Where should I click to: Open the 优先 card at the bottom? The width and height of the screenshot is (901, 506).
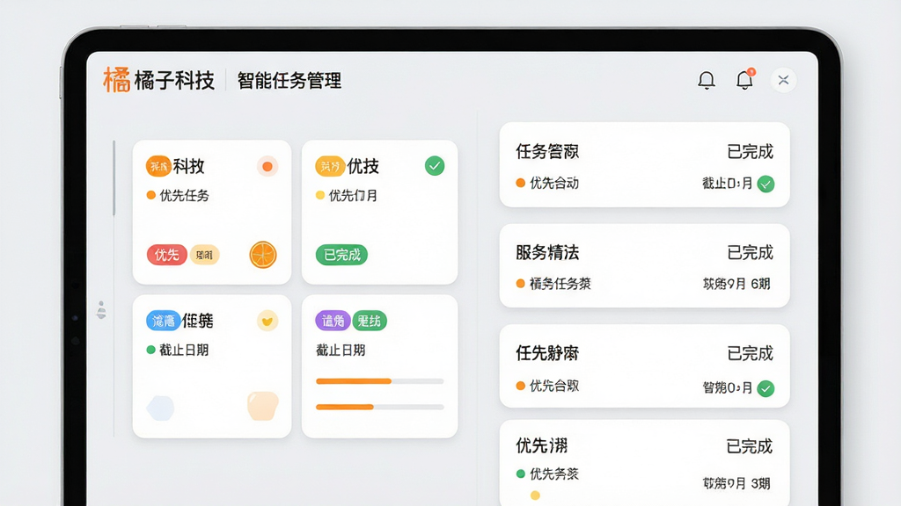pyautogui.click(x=644, y=463)
